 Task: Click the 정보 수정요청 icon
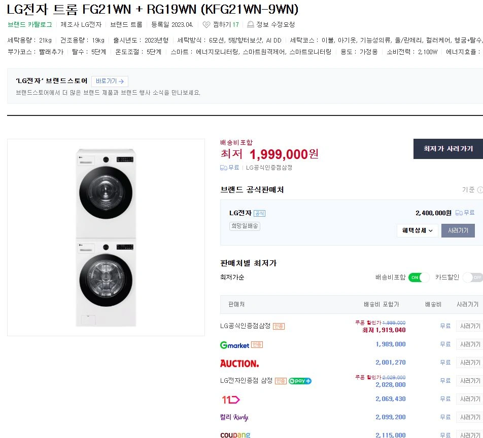click(x=250, y=25)
